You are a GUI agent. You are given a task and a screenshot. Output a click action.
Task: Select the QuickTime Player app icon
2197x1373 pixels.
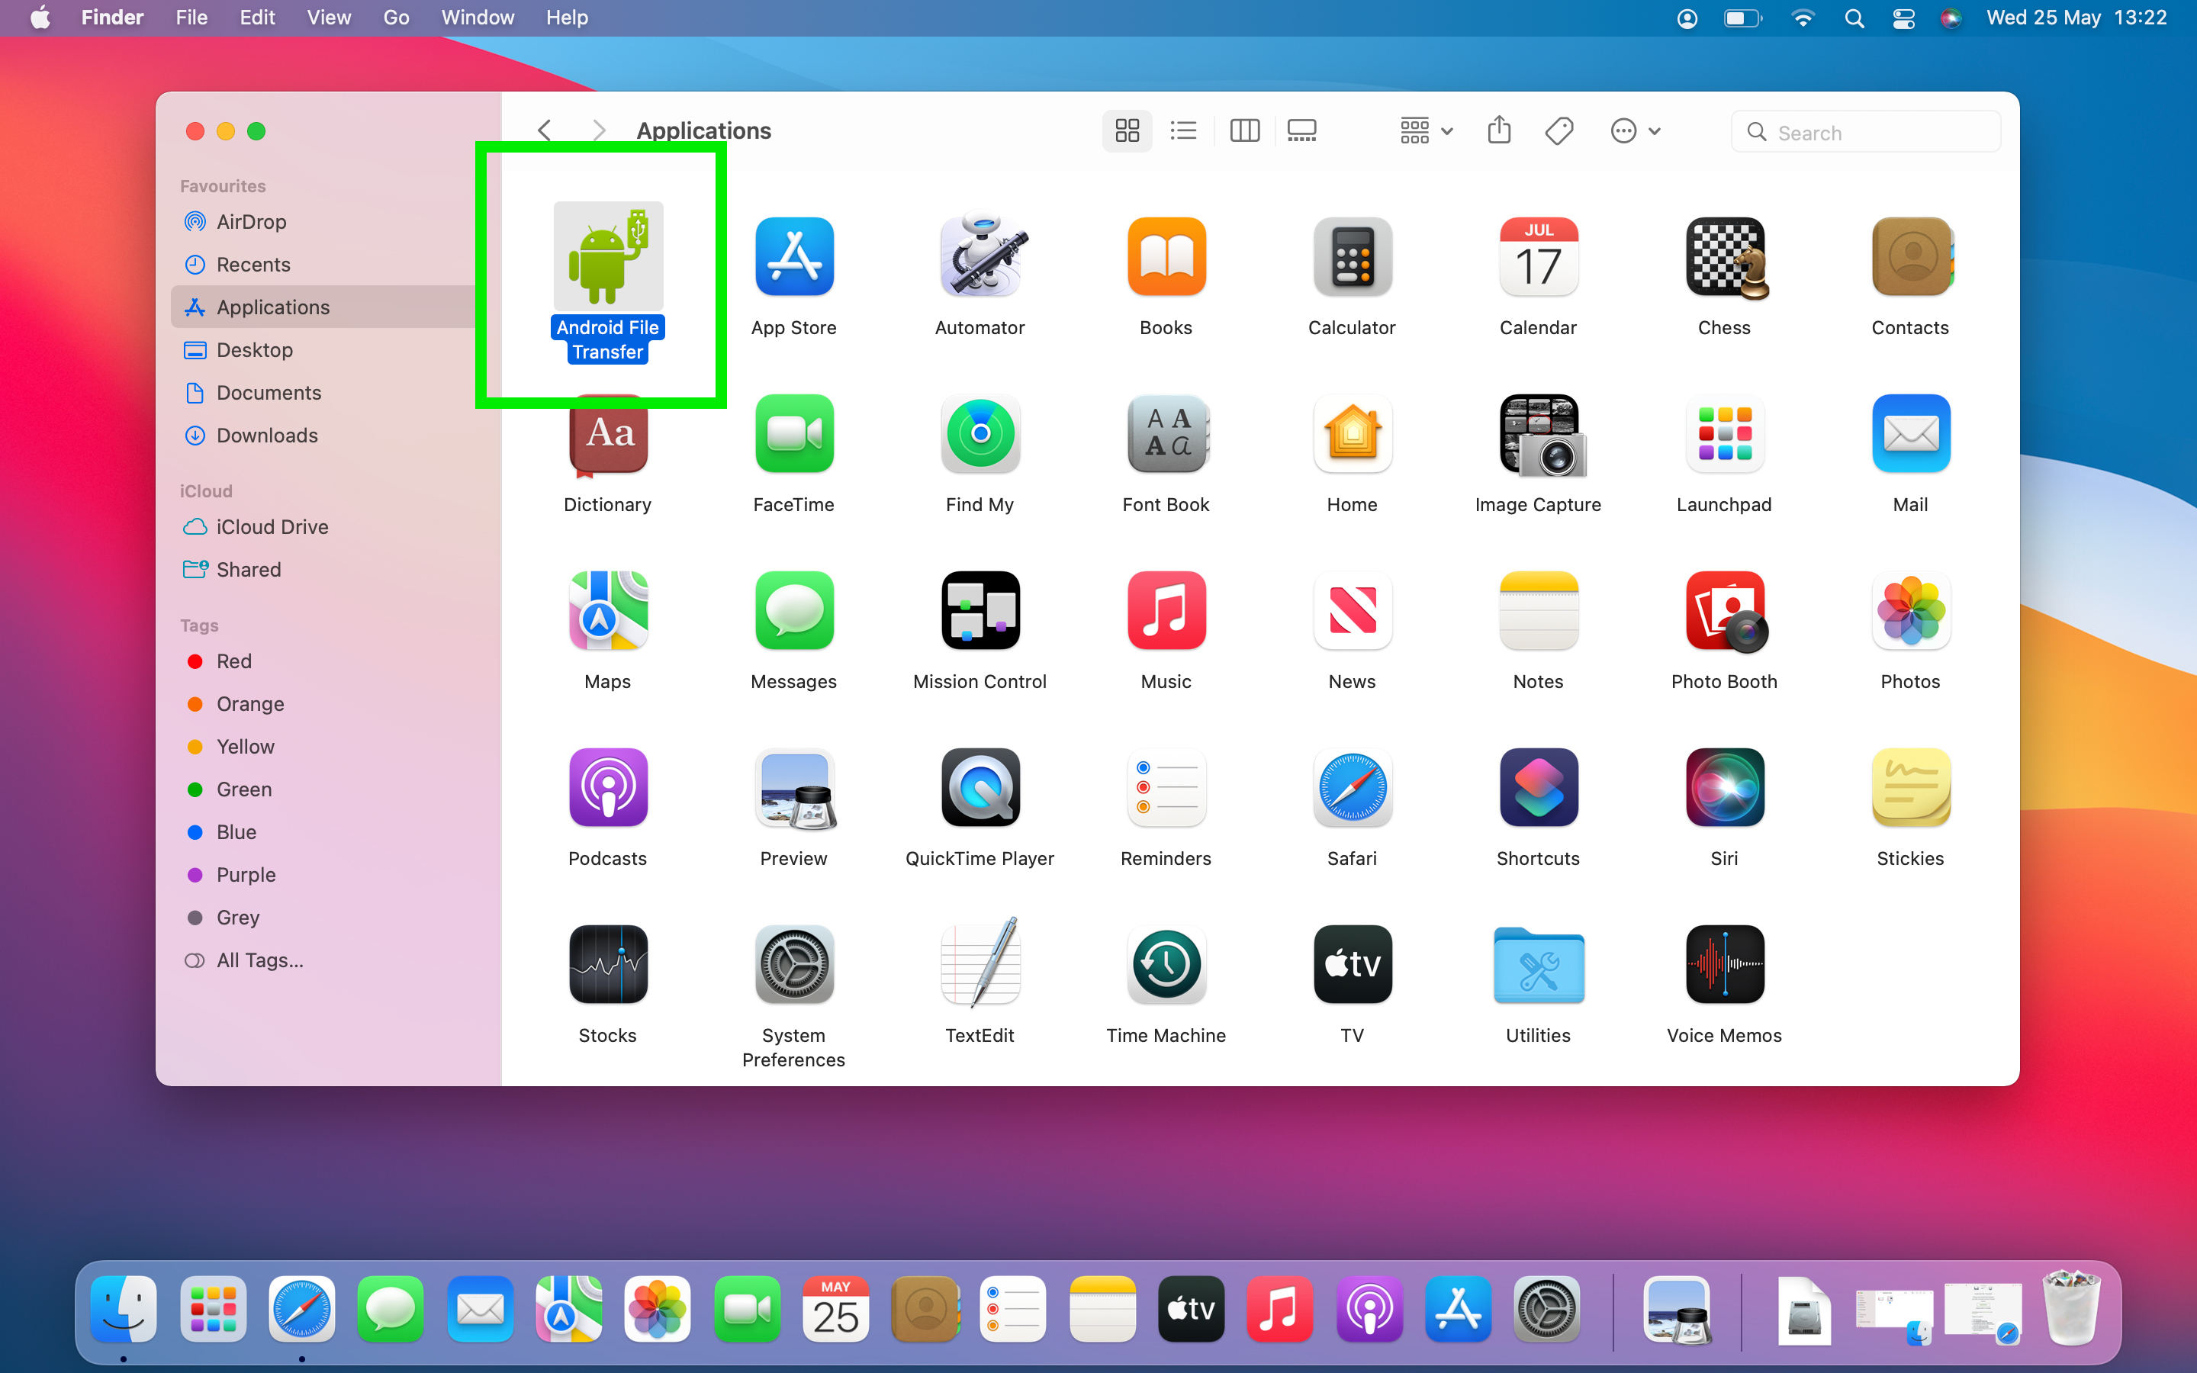pos(980,788)
